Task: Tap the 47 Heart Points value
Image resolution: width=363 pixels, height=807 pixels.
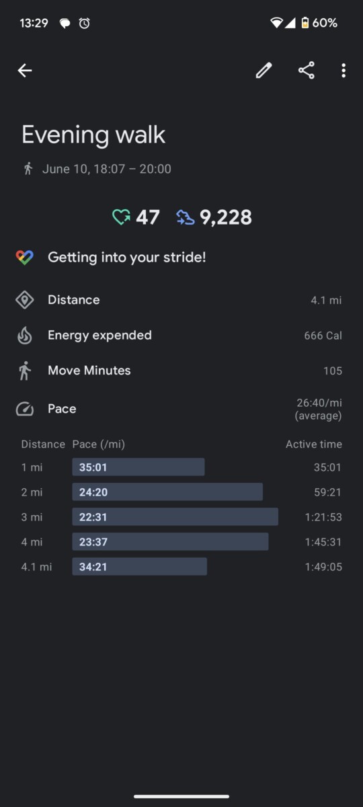Action: pyautogui.click(x=148, y=217)
